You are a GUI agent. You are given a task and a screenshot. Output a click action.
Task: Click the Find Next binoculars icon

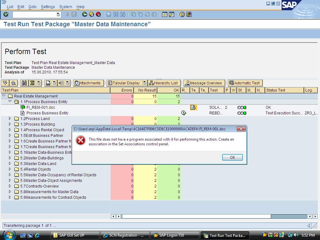pyautogui.click(x=122, y=14)
